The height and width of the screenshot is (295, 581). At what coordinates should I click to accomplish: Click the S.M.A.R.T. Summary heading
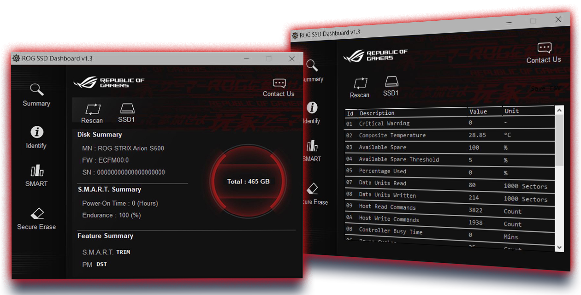click(109, 189)
